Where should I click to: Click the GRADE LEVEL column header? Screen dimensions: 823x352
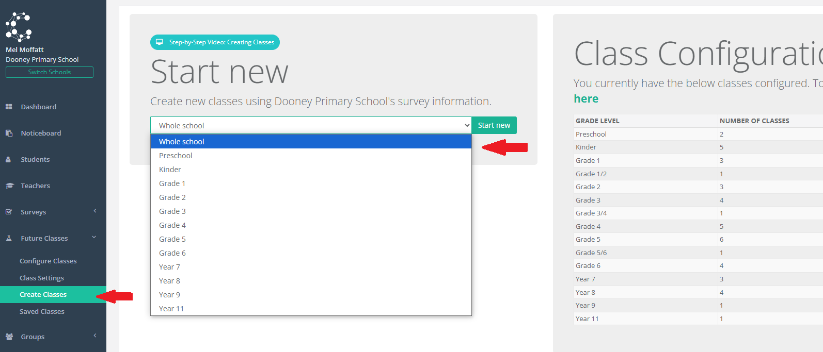pyautogui.click(x=597, y=121)
